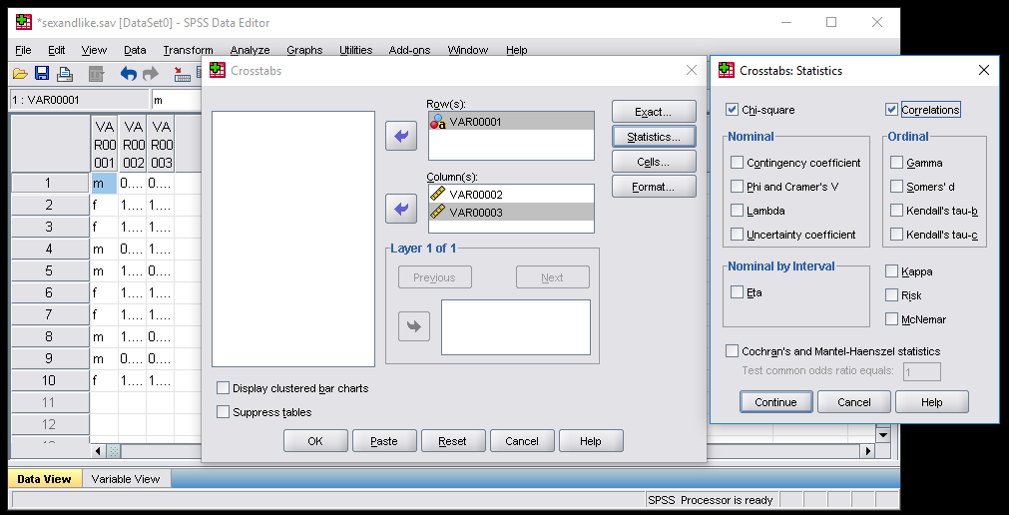The image size is (1009, 515).
Task: Enable the Kendall's tau-b checkbox
Action: 897,211
